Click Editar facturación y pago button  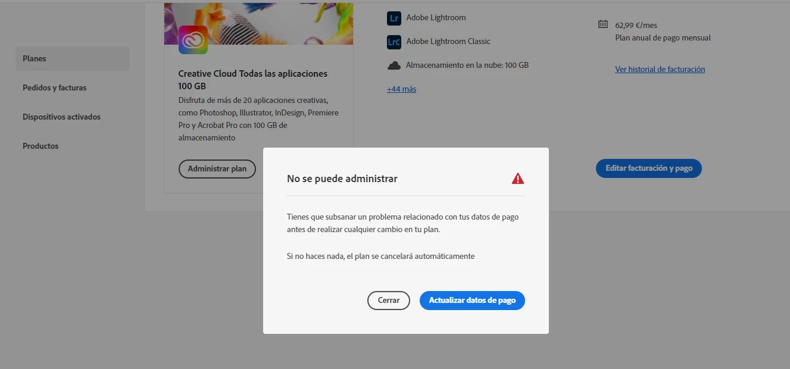point(649,168)
